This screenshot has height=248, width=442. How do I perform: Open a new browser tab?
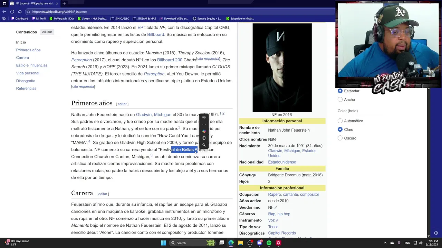click(x=64, y=3)
